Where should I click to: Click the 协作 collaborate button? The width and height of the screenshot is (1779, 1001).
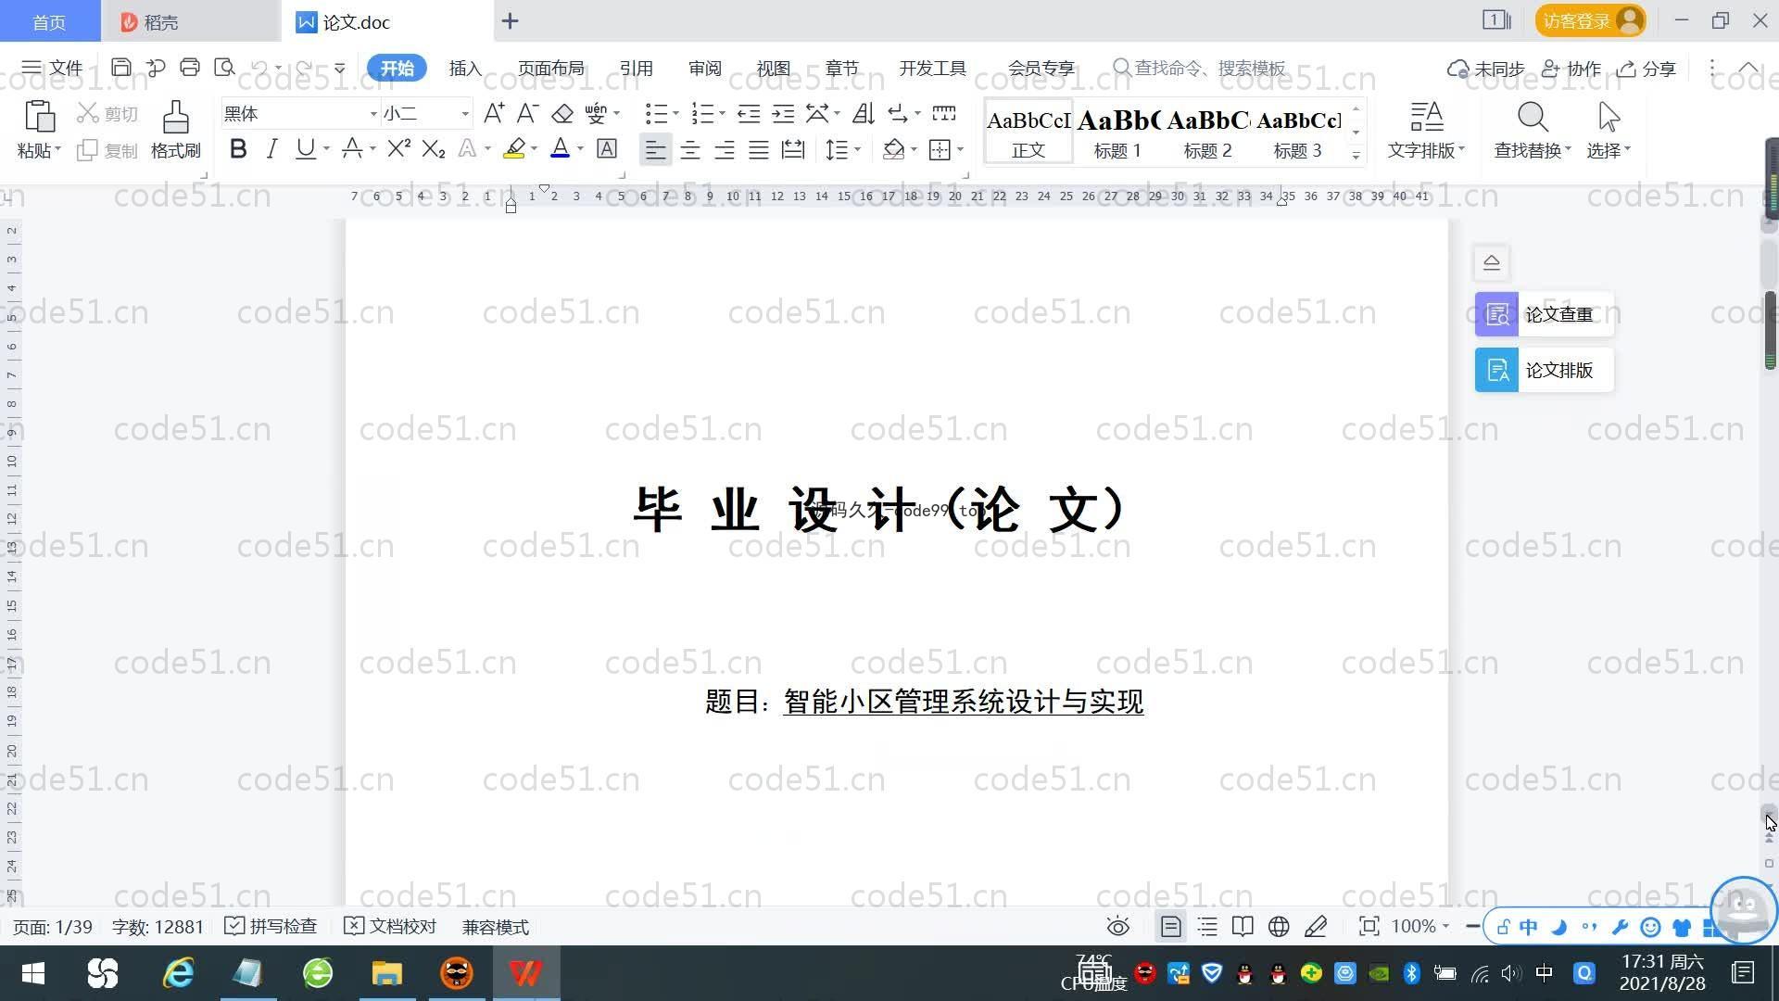click(1571, 69)
